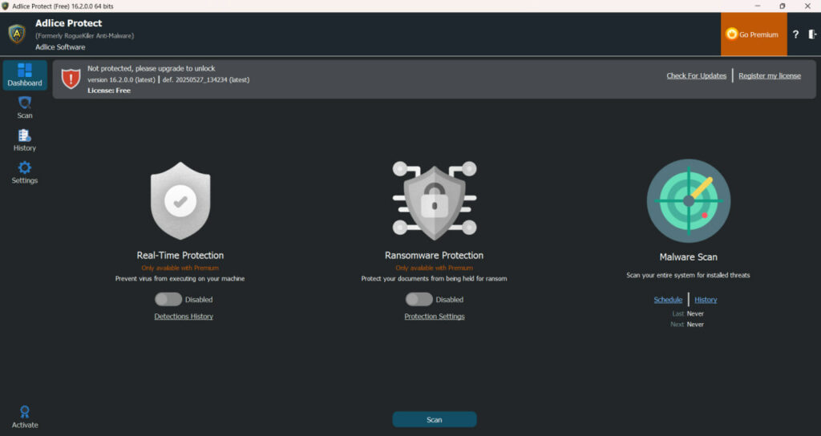Viewport: 821px width, 436px height.
Task: Click the 'Last Never' scan value
Action: [688, 313]
